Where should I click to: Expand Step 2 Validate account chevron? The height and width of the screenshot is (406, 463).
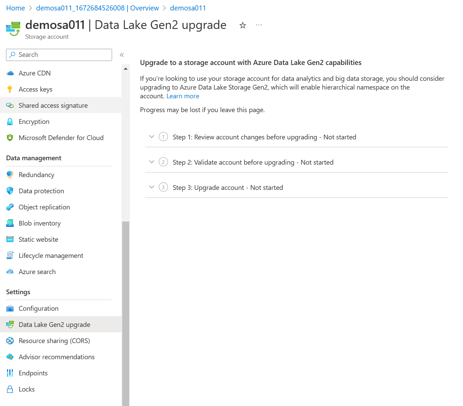click(151, 162)
